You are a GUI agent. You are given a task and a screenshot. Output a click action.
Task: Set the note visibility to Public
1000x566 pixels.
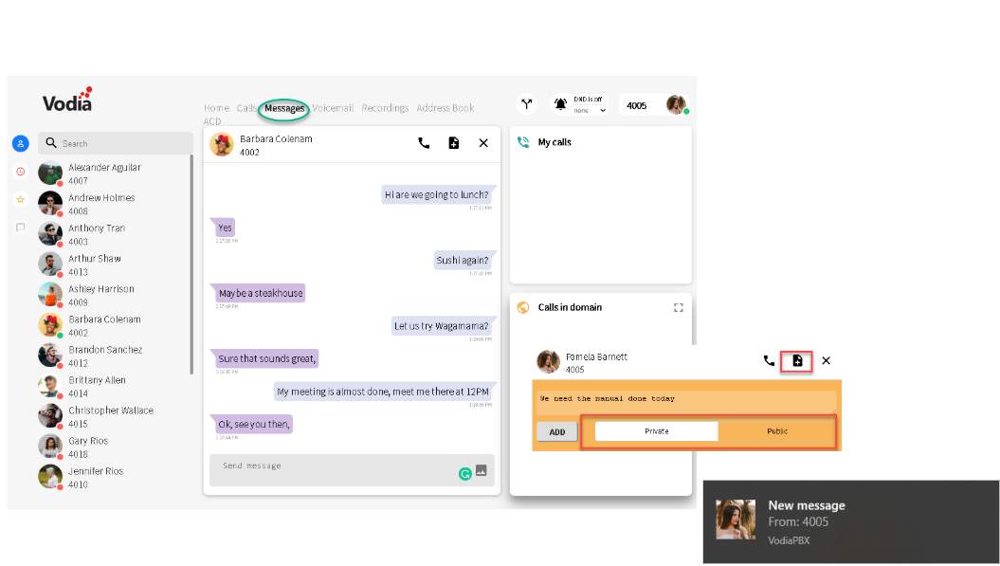pyautogui.click(x=777, y=431)
